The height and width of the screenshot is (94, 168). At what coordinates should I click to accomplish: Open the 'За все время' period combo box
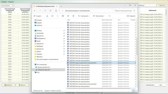[x=8, y=5]
